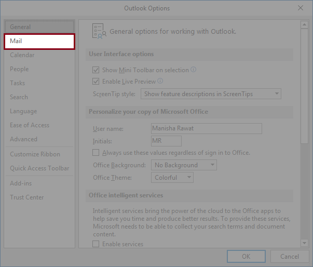Select the General category in sidebar

tap(39, 27)
